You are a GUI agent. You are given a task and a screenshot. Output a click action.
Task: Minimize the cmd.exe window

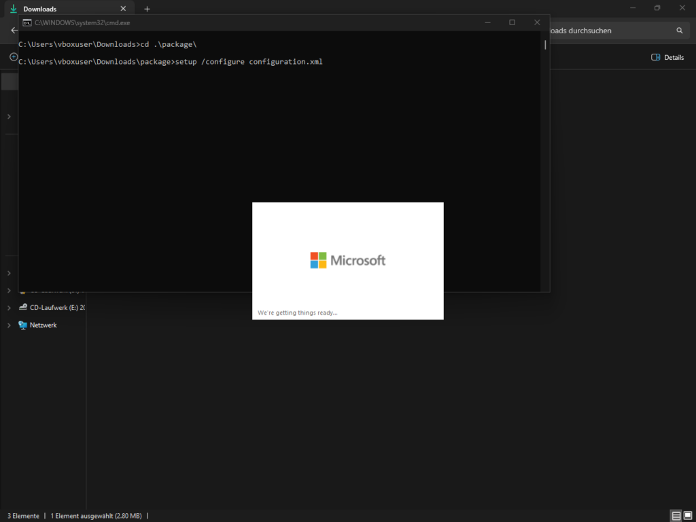(487, 22)
